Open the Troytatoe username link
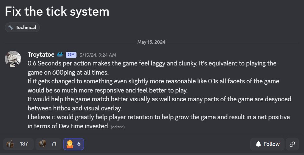This screenshot has height=155, width=304. pos(41,54)
